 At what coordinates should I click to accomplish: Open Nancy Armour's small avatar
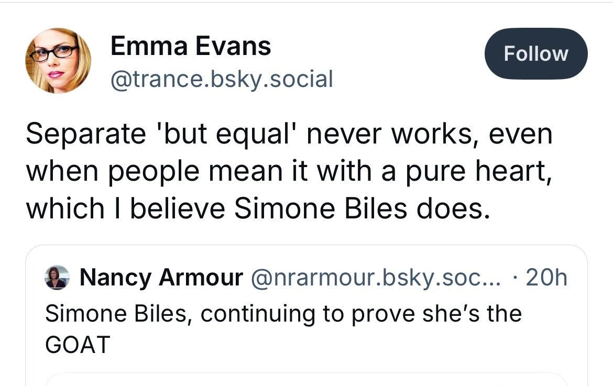[x=58, y=278]
